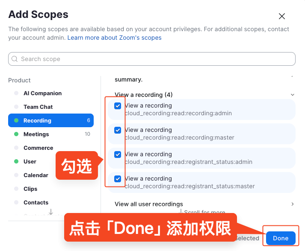305x251 pixels.
Task: Uncheck cloud_recording:read:registrant_status:master scope
Action: point(118,179)
